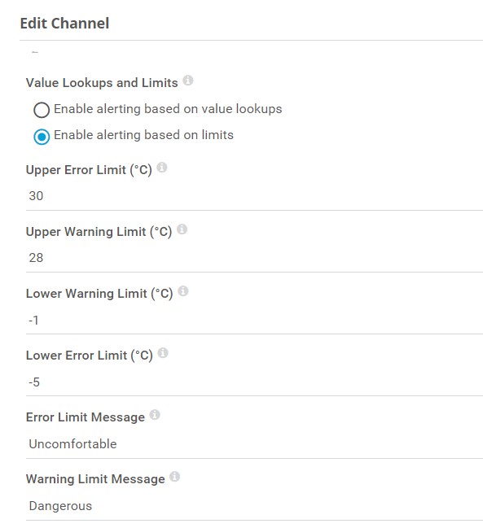Screen dimensions: 483x528
Task: Show help icon next to Error Limit Message
Action: pyautogui.click(x=155, y=415)
